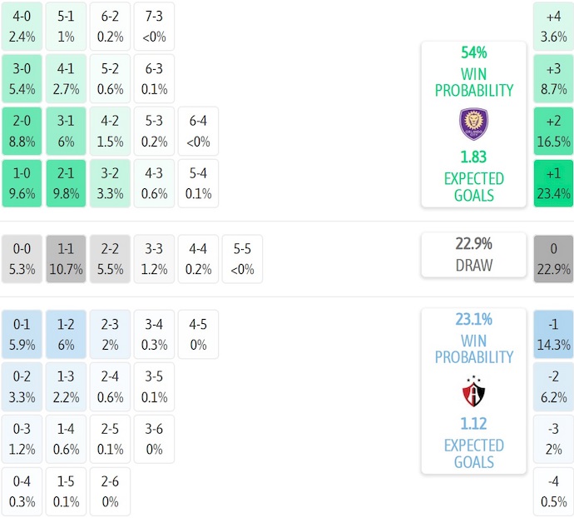574x518 pixels.
Task: Click the 0-4 scoreline cell
Action: [x=22, y=492]
